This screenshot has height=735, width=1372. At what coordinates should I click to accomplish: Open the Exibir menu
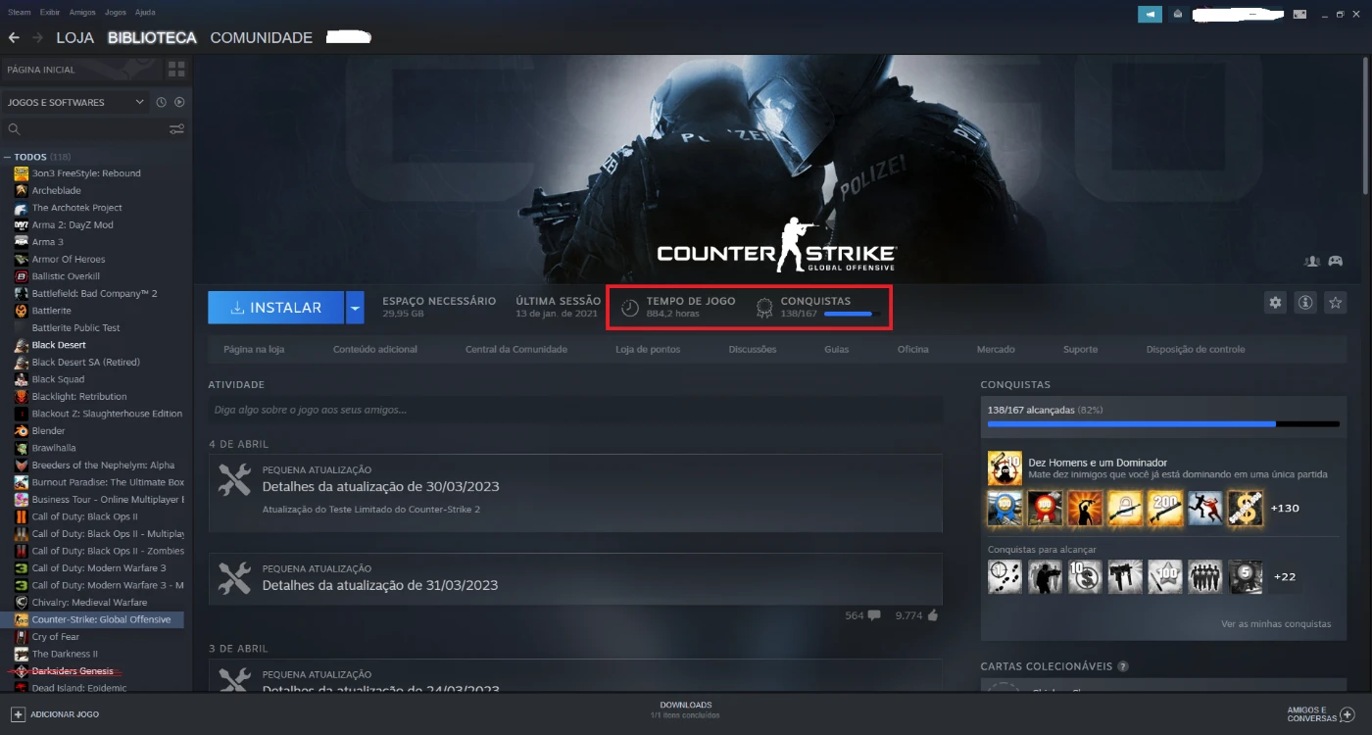pyautogui.click(x=49, y=13)
